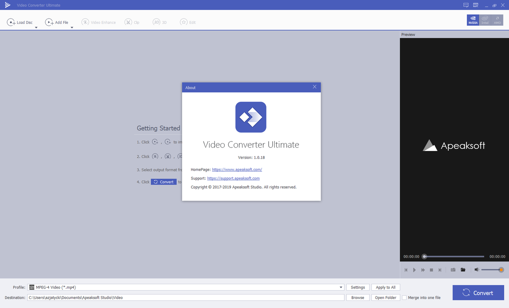Play the preview video
This screenshot has width=509, height=308.
coord(414,270)
